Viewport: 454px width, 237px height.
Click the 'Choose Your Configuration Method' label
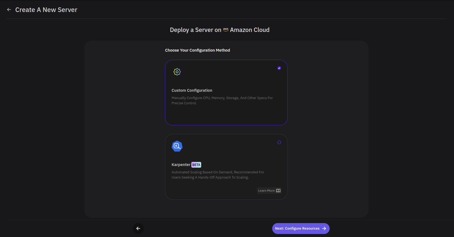(197, 50)
